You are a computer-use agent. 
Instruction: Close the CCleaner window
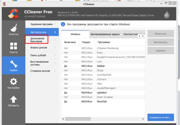point(172,3)
